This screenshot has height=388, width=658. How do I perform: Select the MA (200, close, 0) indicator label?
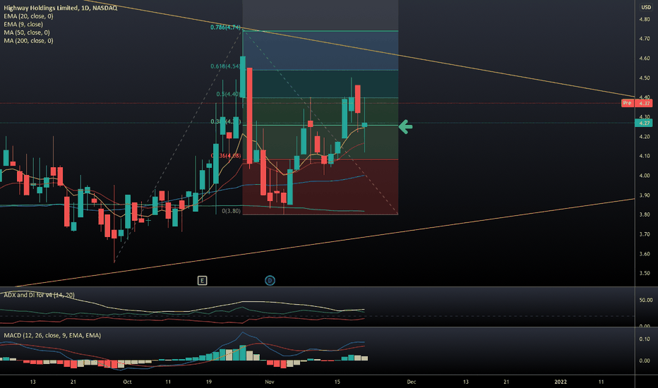[28, 41]
